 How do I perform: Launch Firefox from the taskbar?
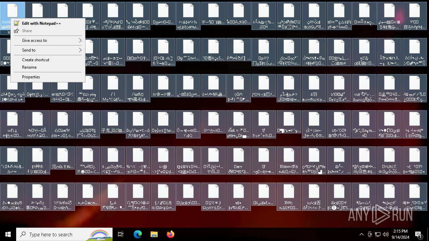click(x=170, y=234)
